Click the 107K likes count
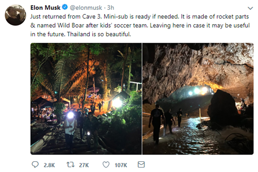The image size is (258, 172). pyautogui.click(x=121, y=165)
